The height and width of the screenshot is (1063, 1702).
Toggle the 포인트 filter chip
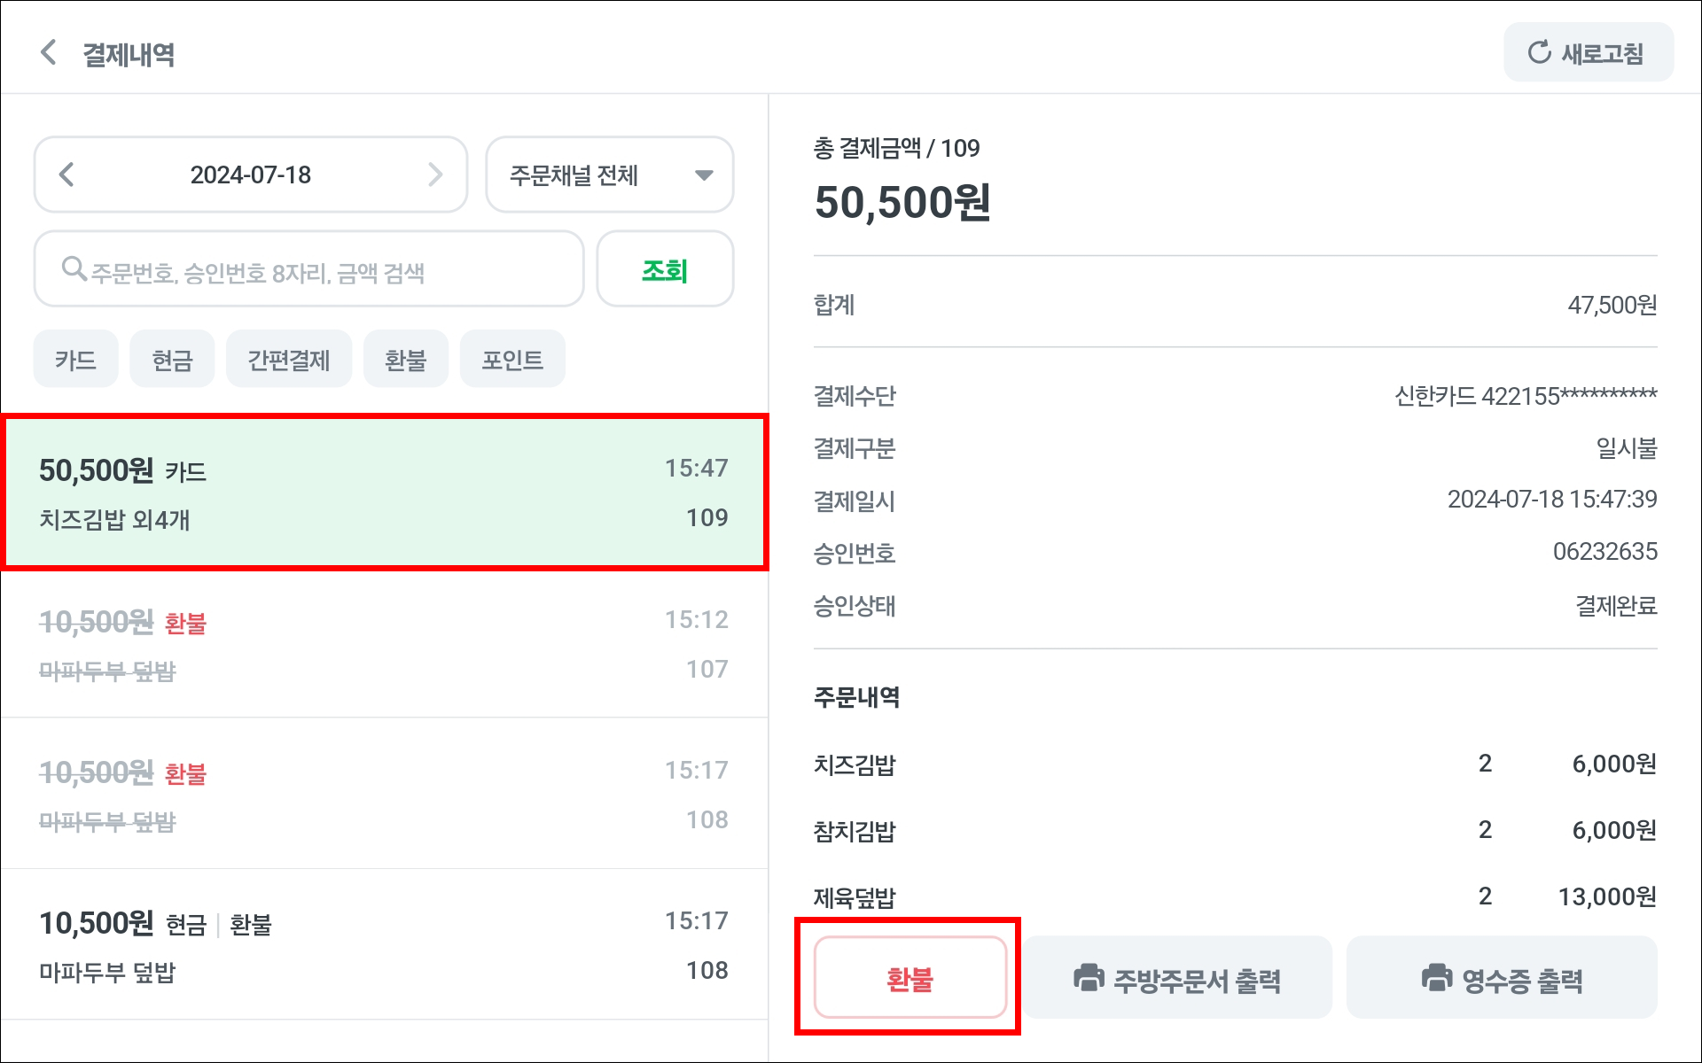point(512,359)
